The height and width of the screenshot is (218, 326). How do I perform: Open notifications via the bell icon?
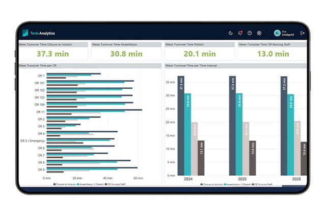[x=240, y=33]
